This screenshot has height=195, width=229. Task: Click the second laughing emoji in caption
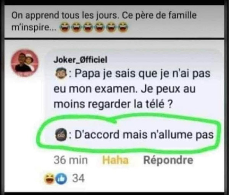pyautogui.click(x=76, y=27)
